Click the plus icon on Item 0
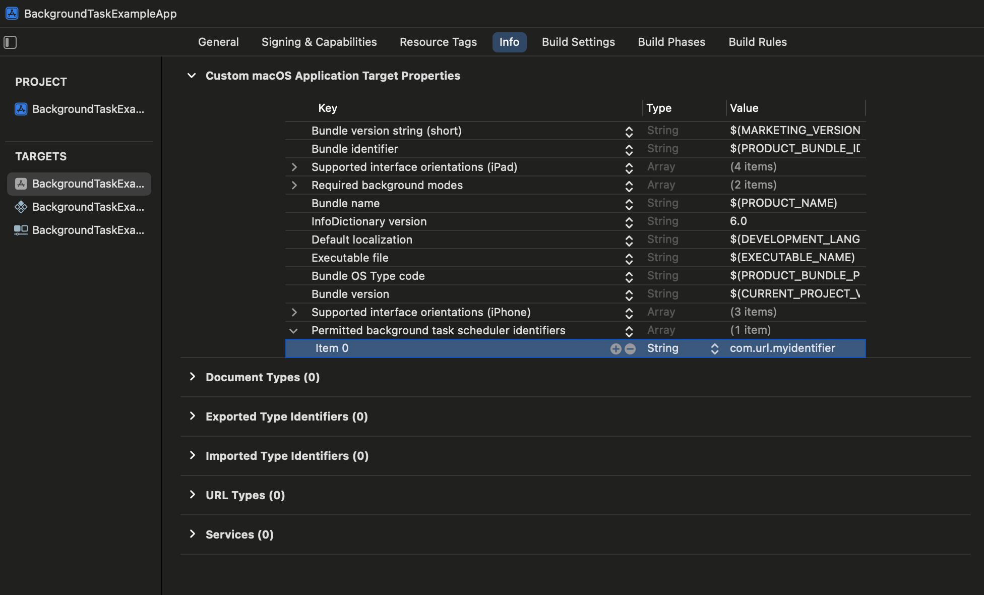The height and width of the screenshot is (595, 984). [616, 349]
